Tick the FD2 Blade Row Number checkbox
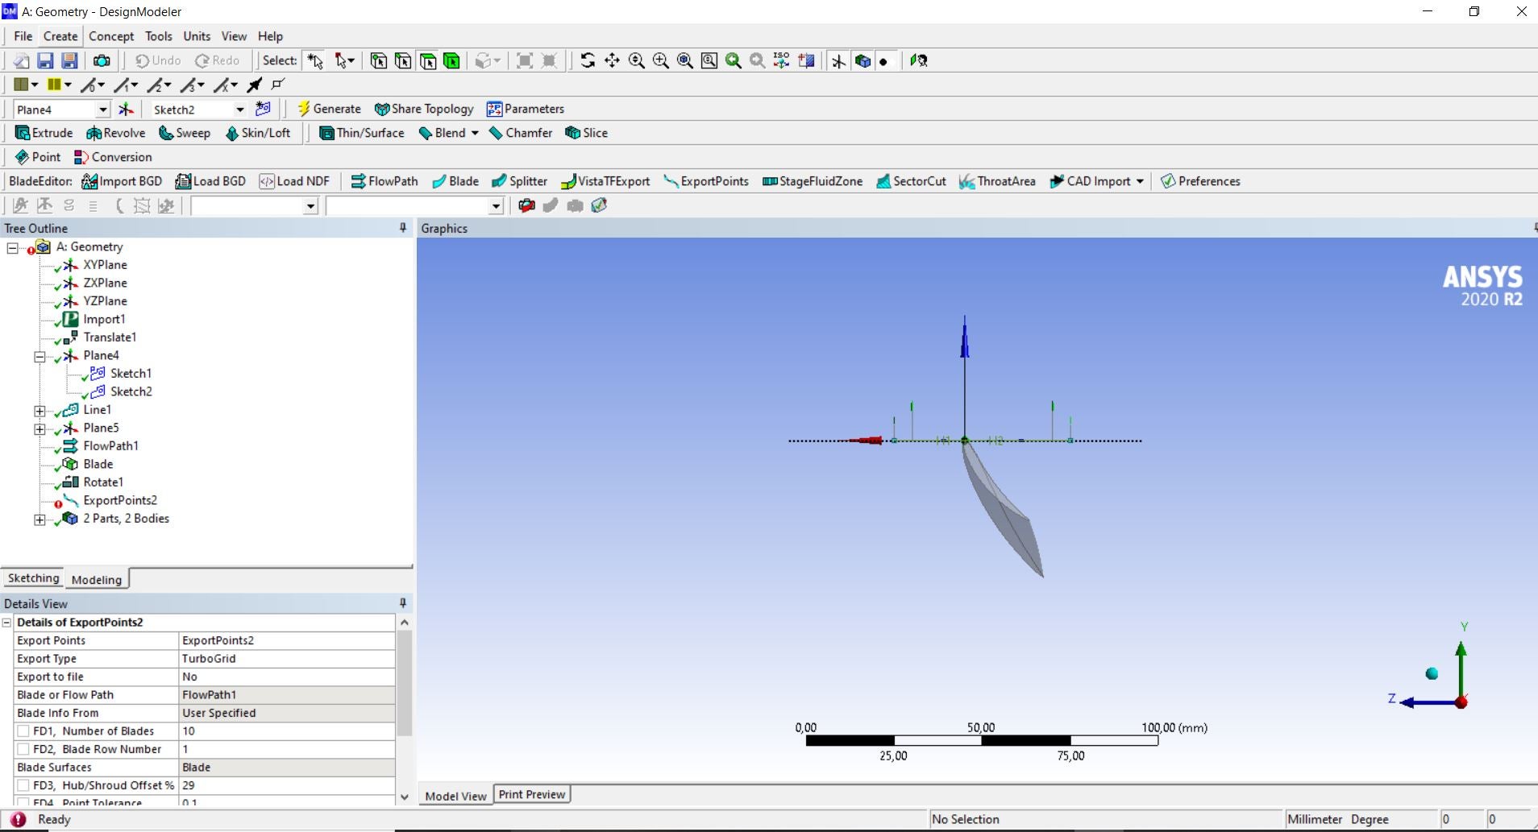The height and width of the screenshot is (832, 1538). click(x=23, y=749)
